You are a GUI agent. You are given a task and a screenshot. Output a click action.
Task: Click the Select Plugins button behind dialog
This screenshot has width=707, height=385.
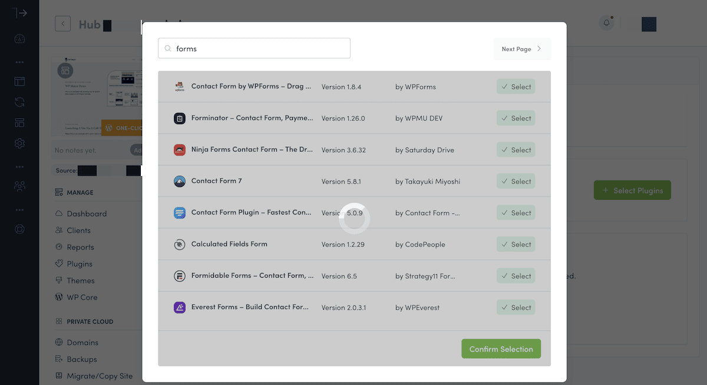point(632,190)
